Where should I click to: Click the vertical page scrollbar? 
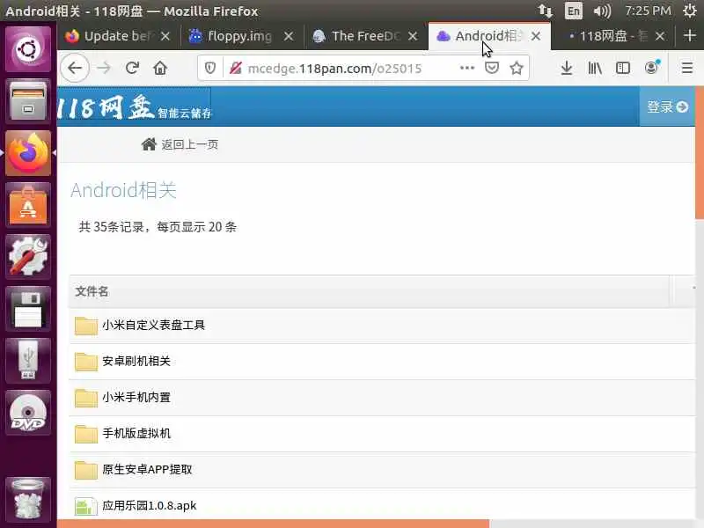700,152
